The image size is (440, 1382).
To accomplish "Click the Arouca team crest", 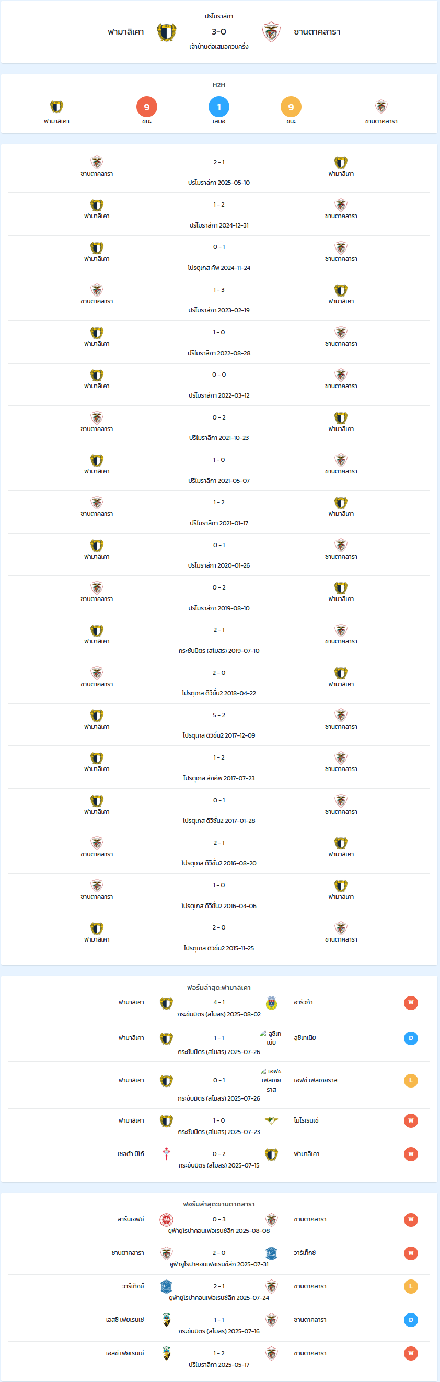I will point(272,1003).
